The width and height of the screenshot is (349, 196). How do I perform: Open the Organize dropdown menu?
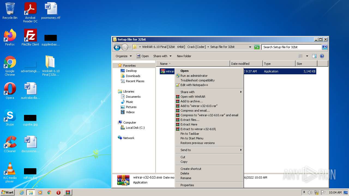click(x=124, y=56)
